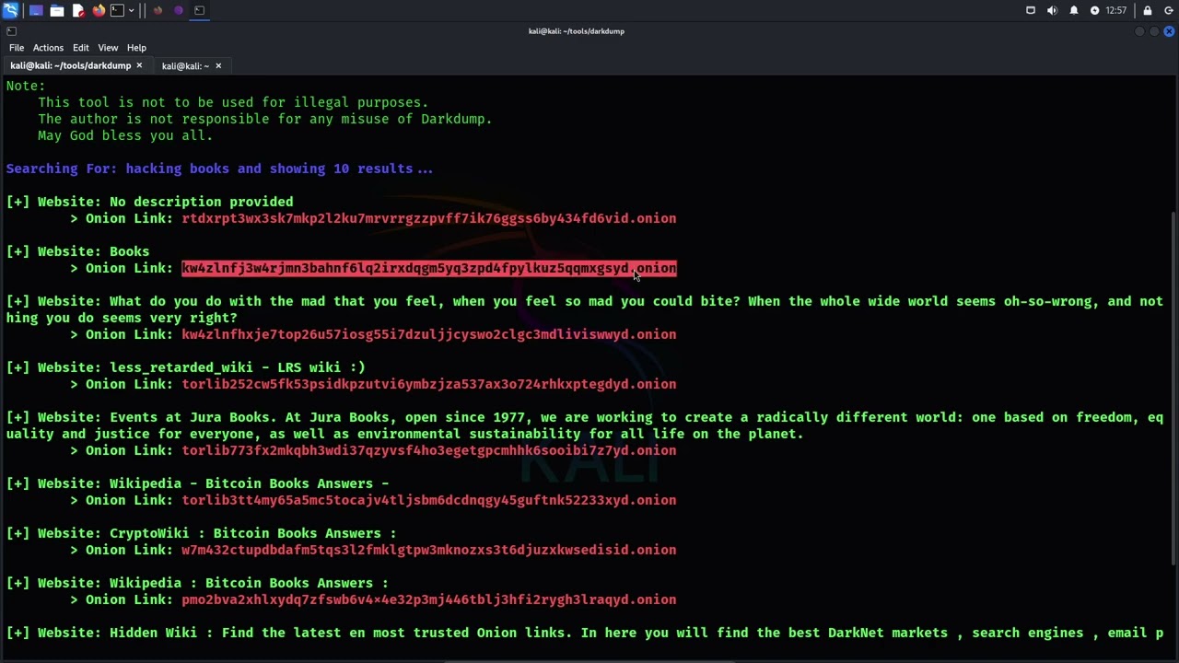
Task: Click the 12:57 clock
Action: (x=1115, y=10)
